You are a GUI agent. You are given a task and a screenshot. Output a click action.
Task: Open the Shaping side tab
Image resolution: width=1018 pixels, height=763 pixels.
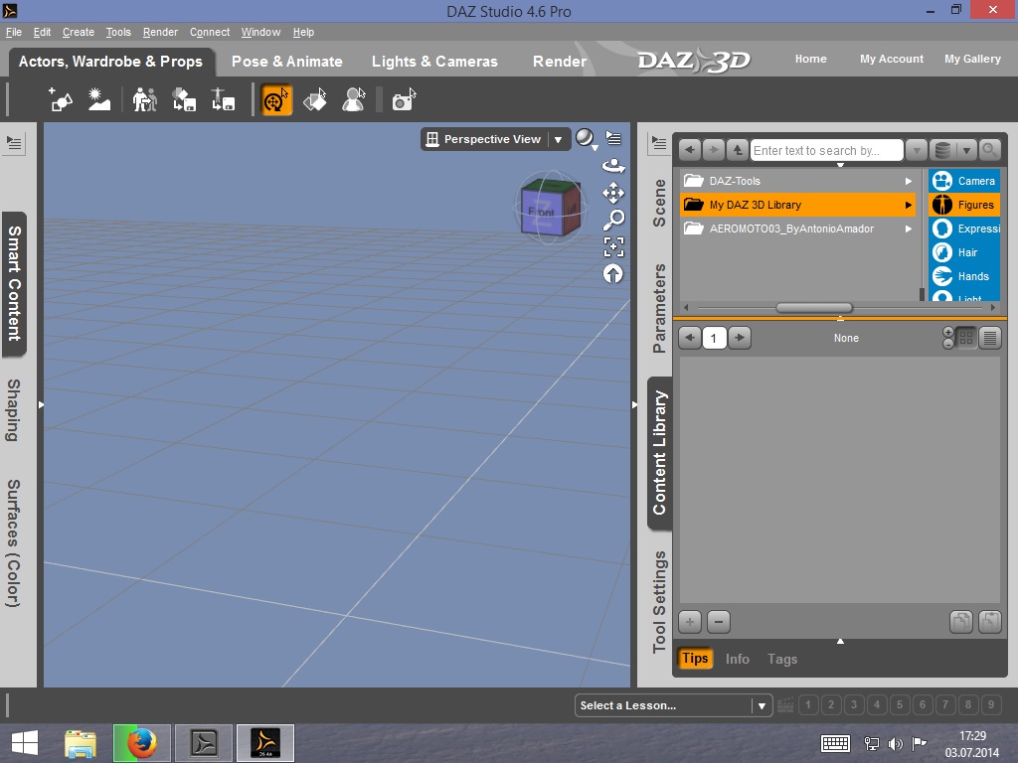click(13, 410)
